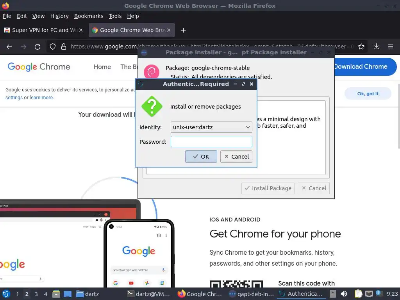The width and height of the screenshot is (400, 300).
Task: Click Cancel in the Package Installer window
Action: tap(314, 188)
